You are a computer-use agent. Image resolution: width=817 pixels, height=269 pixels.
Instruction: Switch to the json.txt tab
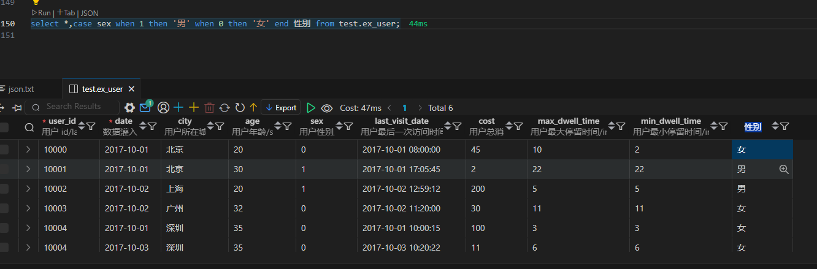point(21,89)
